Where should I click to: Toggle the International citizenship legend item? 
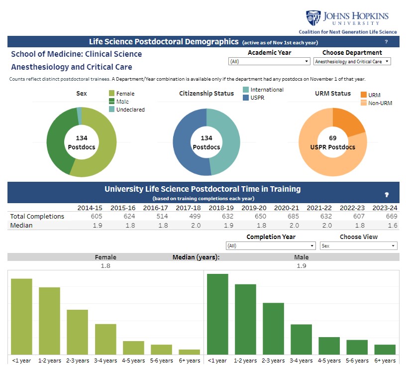246,90
